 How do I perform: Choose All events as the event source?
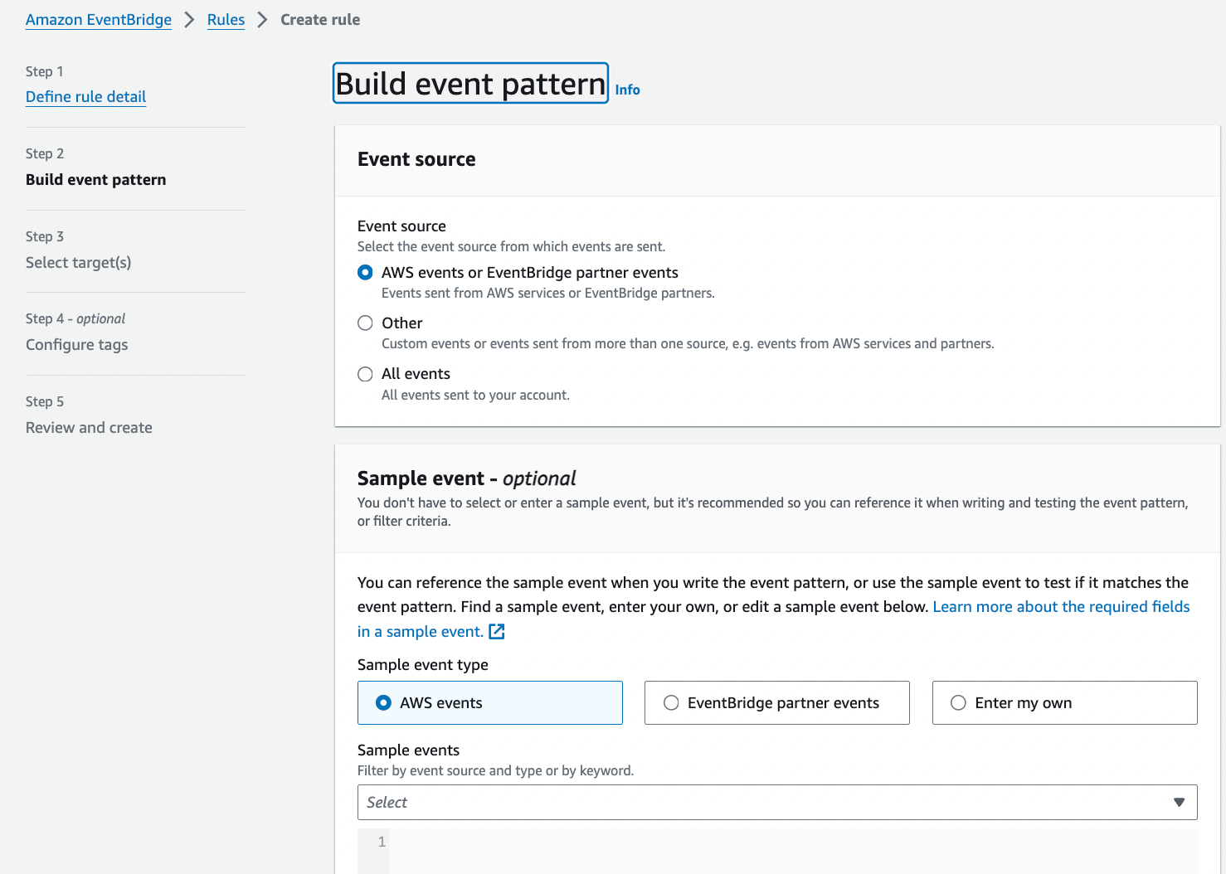365,374
